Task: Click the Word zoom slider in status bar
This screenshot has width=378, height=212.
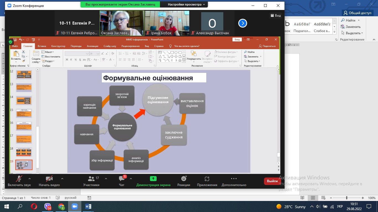Action: click(x=346, y=198)
